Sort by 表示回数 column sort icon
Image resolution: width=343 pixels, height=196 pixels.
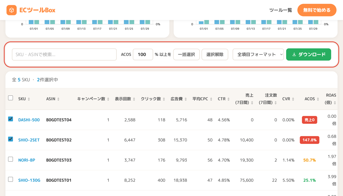(134, 99)
